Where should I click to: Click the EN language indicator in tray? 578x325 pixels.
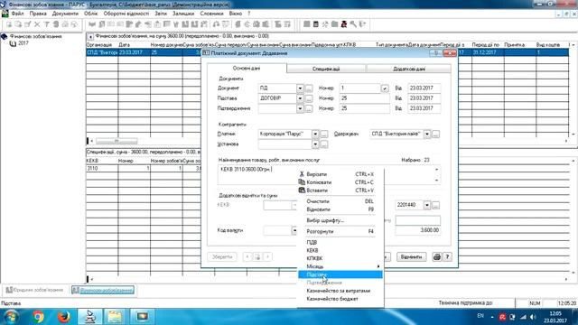[480, 316]
